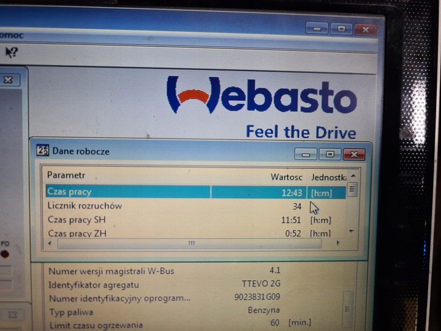Minimize the Dane robocze window

pos(306,154)
